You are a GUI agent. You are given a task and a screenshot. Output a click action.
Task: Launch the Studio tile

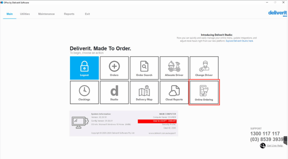pyautogui.click(x=114, y=93)
